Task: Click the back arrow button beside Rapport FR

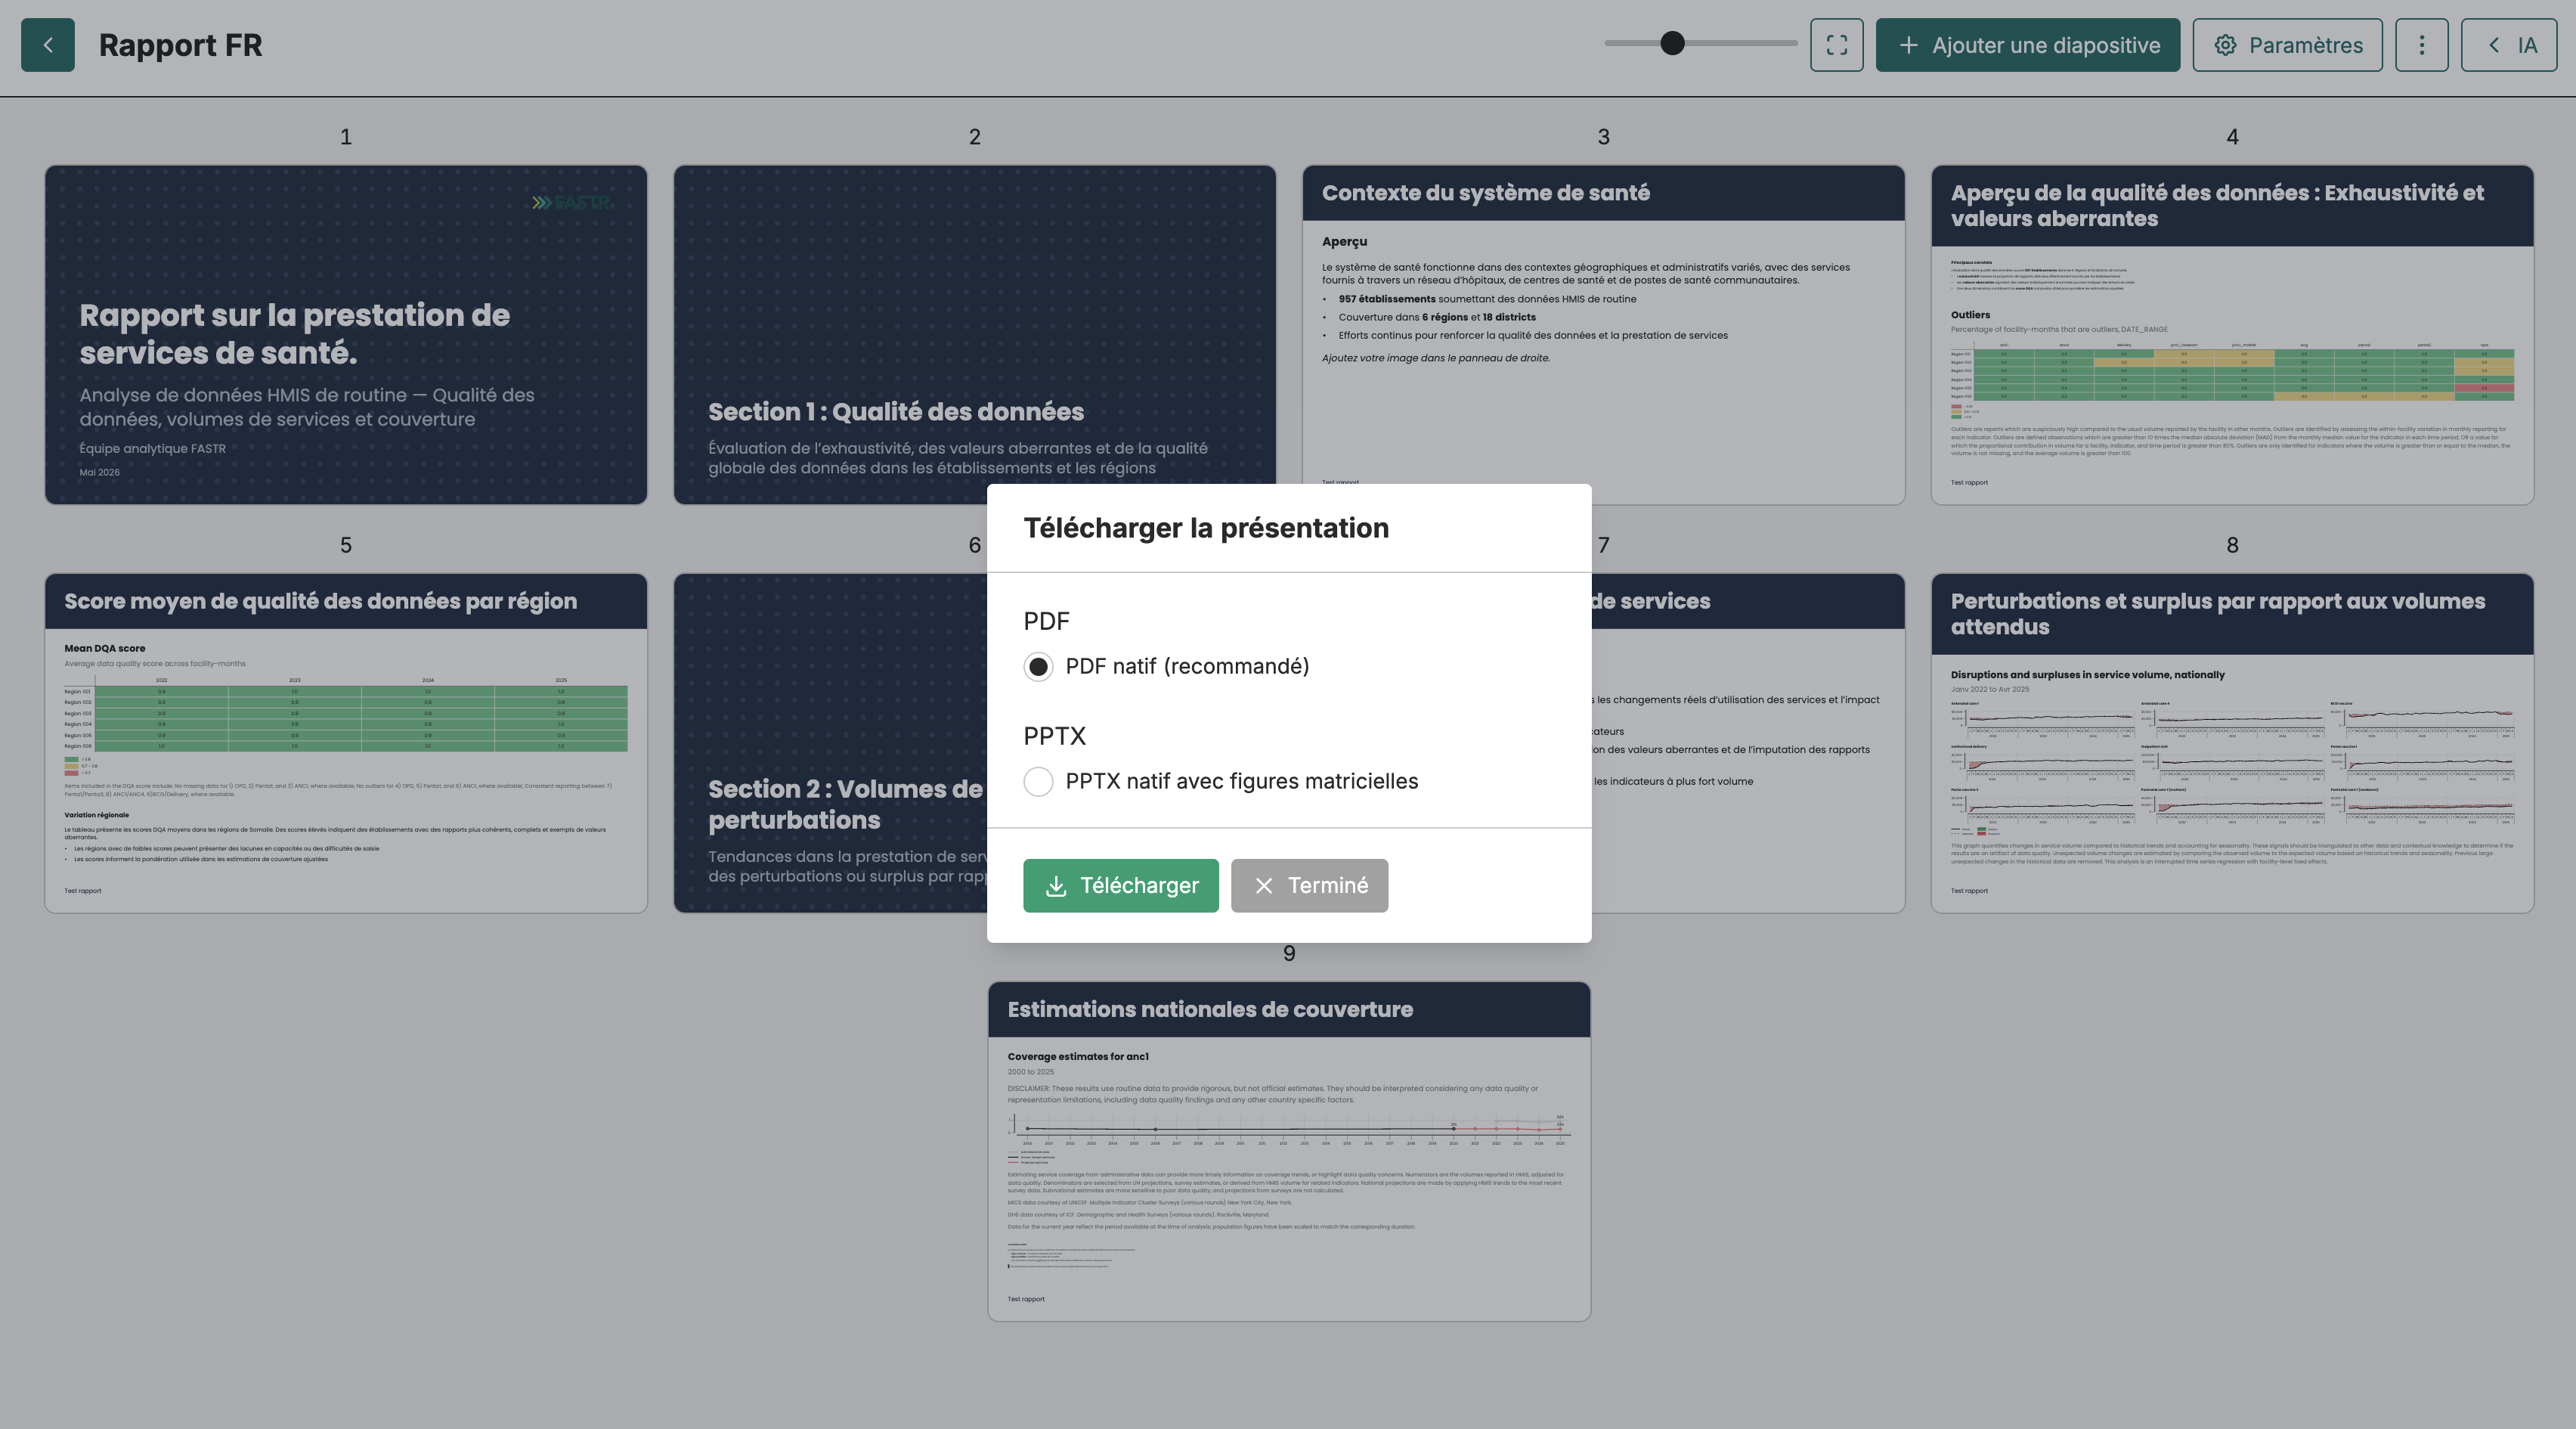Action: pyautogui.click(x=48, y=45)
